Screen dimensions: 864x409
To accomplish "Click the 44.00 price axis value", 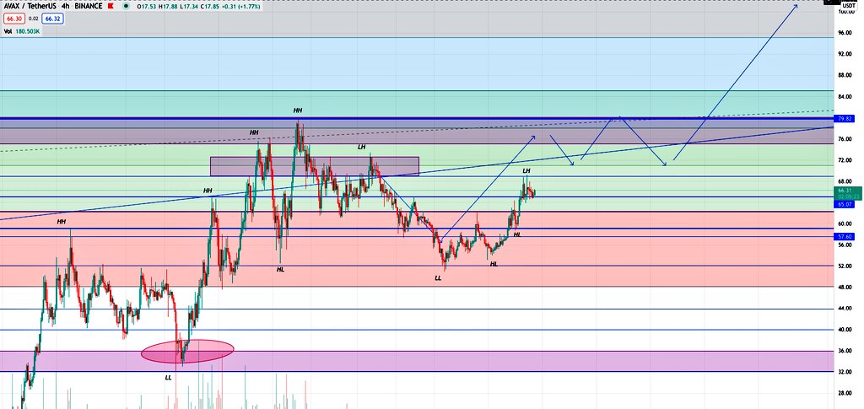I will pos(845,309).
